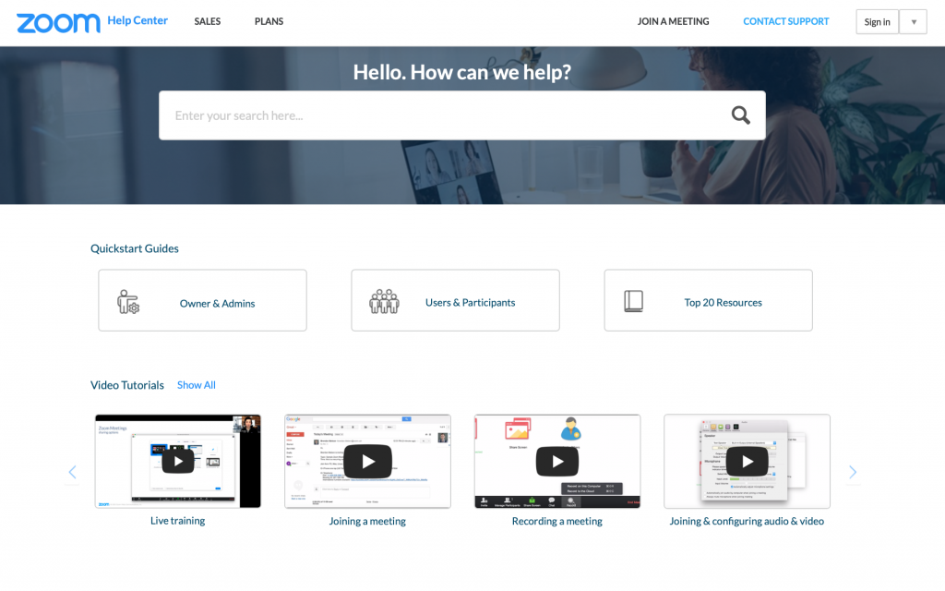The image size is (945, 591).
Task: Open the Help Center home link
Action: [x=138, y=20]
